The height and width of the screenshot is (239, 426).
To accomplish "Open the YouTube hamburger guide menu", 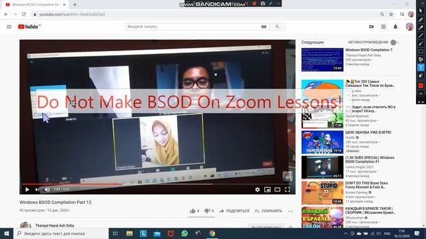I will (x=9, y=27).
